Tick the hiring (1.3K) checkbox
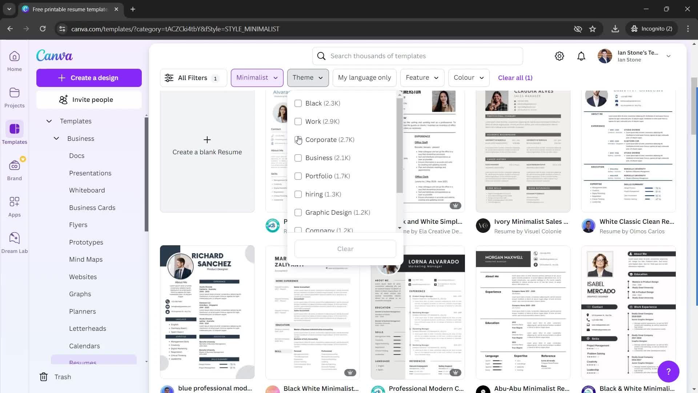698x393 pixels. [x=298, y=194]
